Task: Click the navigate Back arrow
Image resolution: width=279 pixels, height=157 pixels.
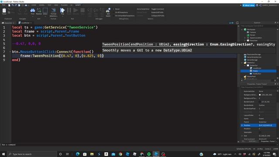Action: coord(20,11)
